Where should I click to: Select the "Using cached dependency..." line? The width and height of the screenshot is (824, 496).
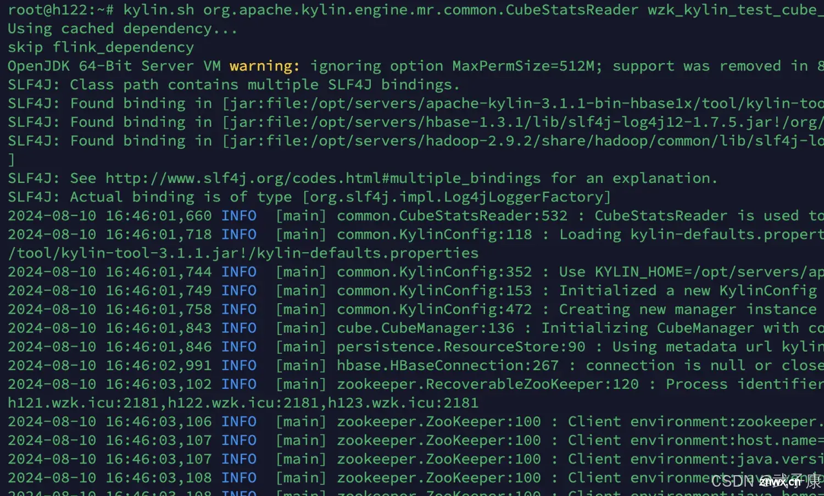(123, 29)
